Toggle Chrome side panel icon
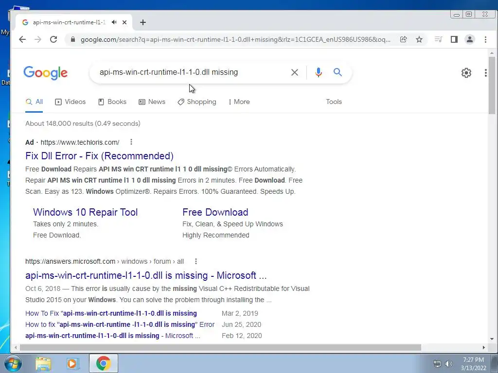The width and height of the screenshot is (498, 373). 454,39
